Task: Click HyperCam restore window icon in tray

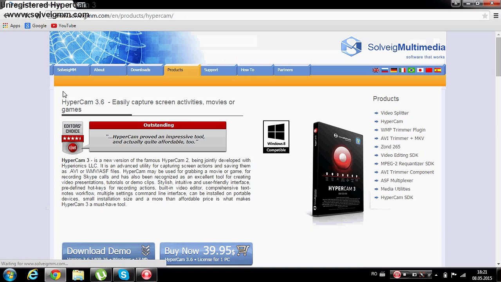Action: 429,275
